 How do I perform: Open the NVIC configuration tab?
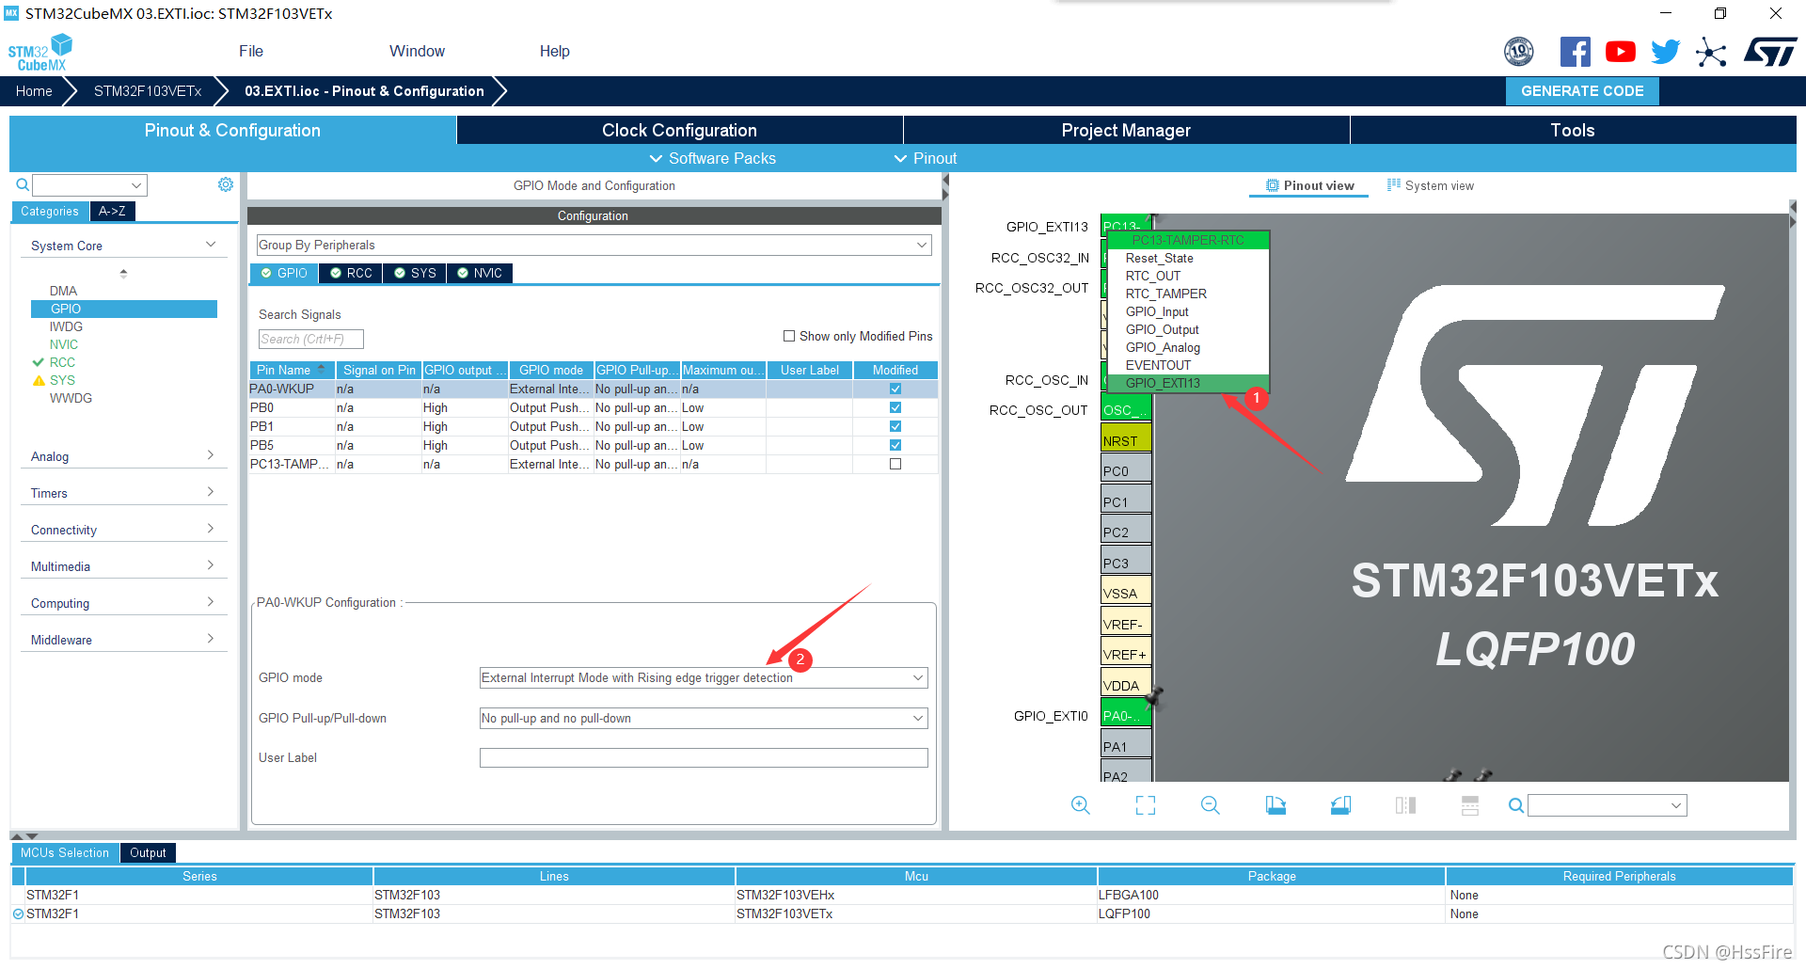[x=479, y=273]
